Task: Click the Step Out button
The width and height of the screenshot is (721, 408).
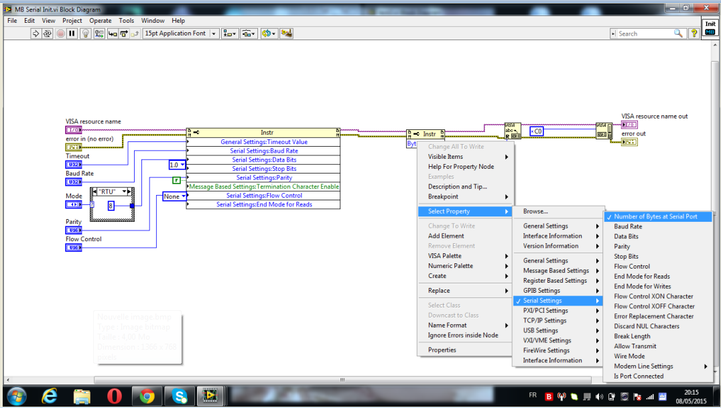Action: [135, 33]
